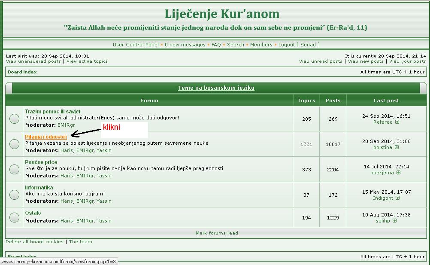Click Delete all board cookies
The width and height of the screenshot is (430, 265).
(x=34, y=242)
